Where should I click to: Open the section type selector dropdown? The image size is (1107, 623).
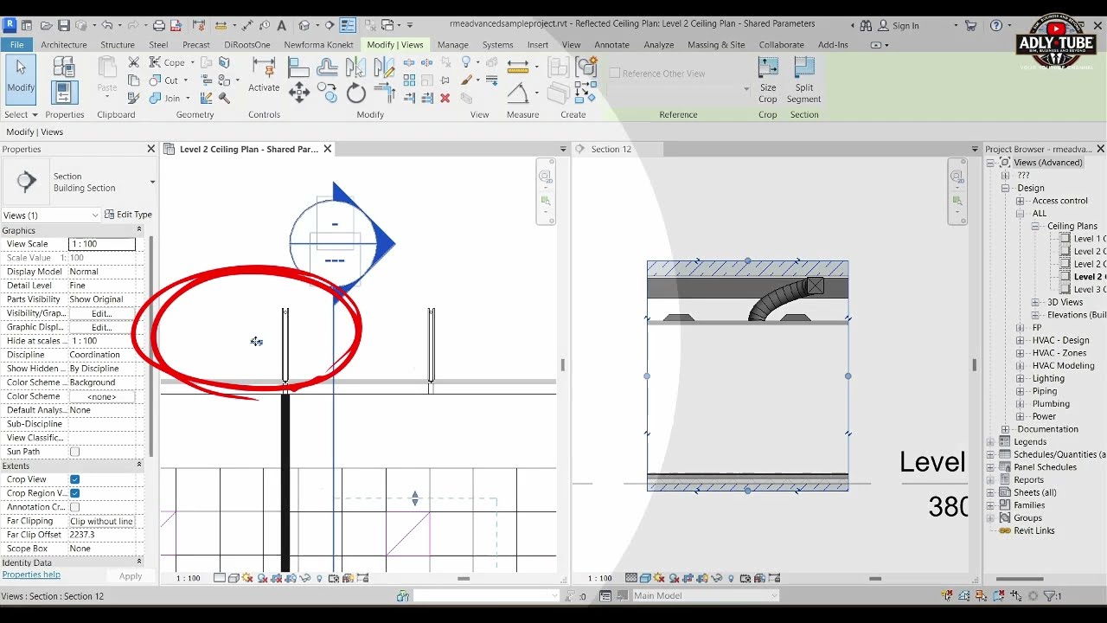point(152,182)
